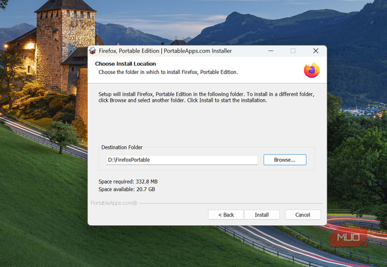Minimize the installer window

pyautogui.click(x=271, y=51)
